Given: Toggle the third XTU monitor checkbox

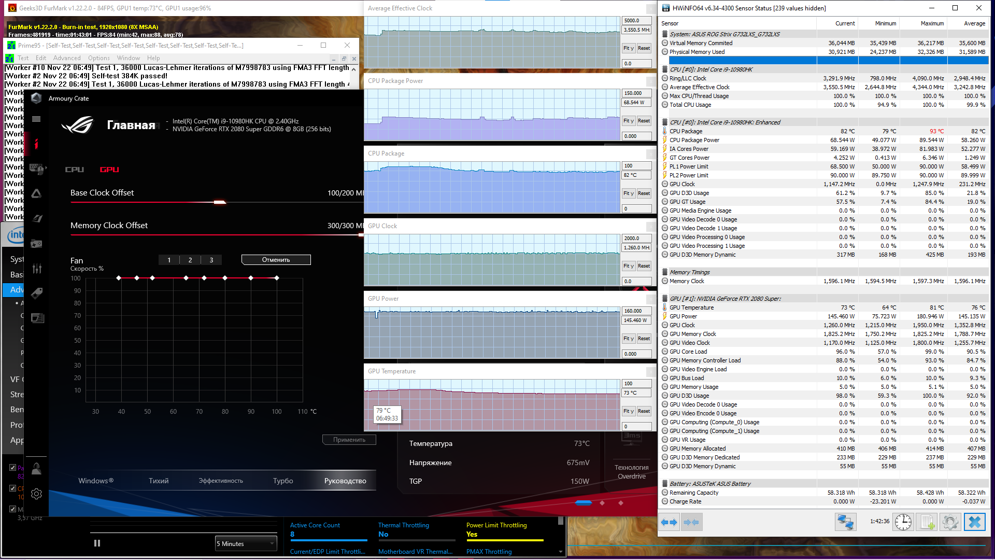Looking at the screenshot, I should 12,509.
